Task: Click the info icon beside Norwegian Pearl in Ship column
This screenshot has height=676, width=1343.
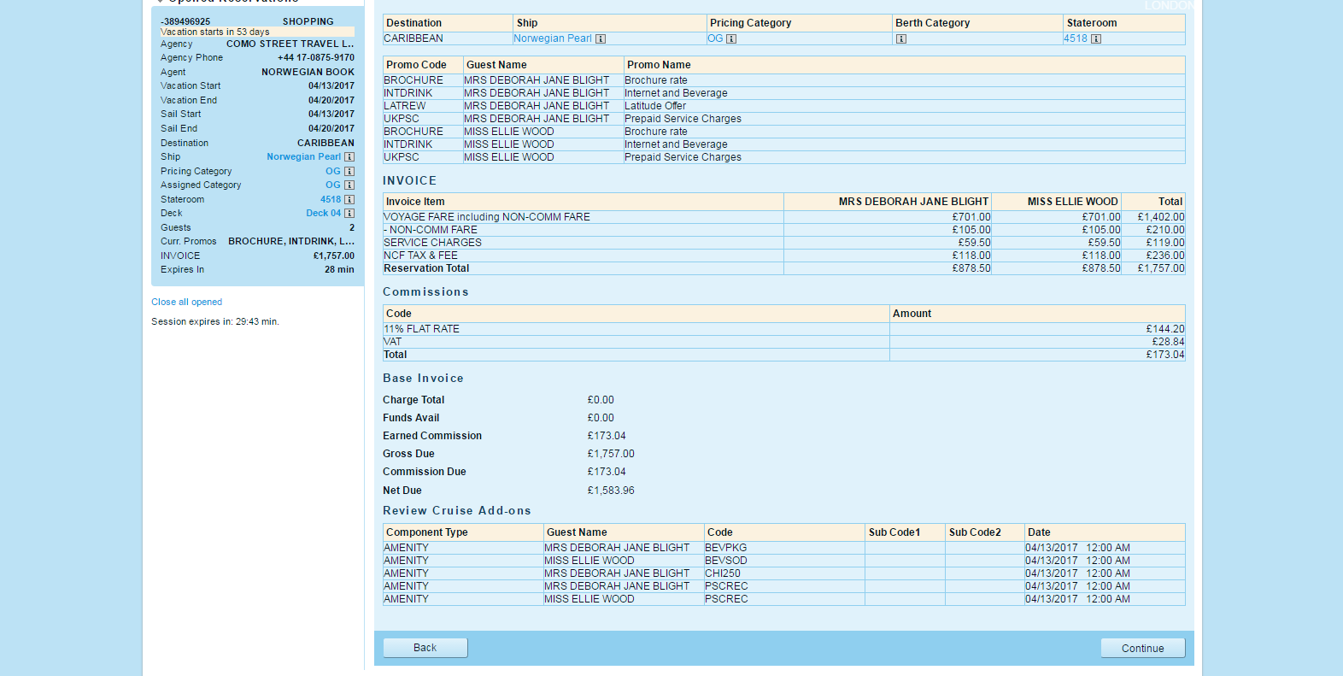Action: [601, 38]
